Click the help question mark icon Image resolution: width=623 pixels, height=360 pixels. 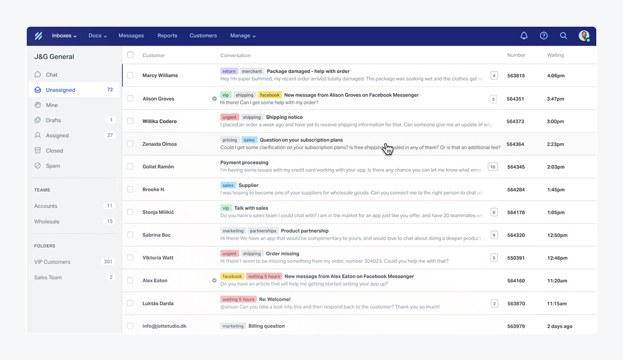(x=543, y=36)
